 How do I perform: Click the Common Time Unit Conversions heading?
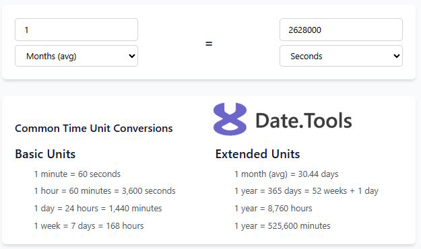click(94, 129)
